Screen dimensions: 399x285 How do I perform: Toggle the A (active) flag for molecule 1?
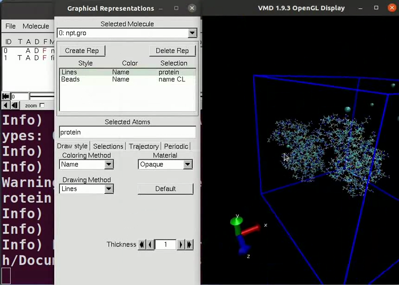click(x=27, y=58)
